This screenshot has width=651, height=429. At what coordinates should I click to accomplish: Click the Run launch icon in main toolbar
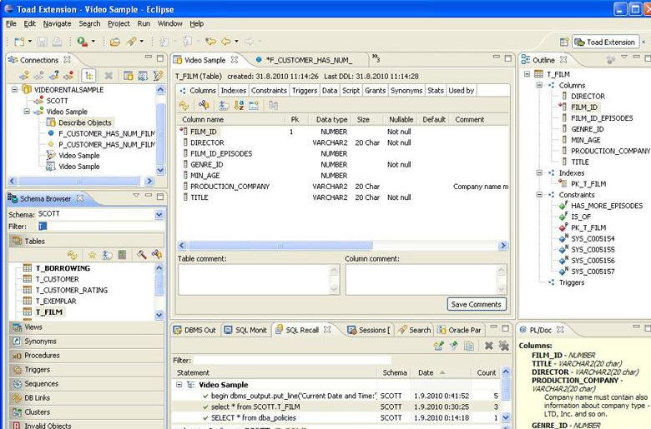click(82, 42)
